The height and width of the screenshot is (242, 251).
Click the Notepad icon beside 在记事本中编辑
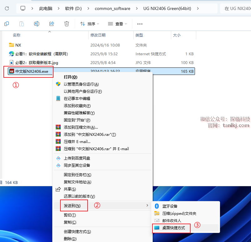(x=58, y=98)
